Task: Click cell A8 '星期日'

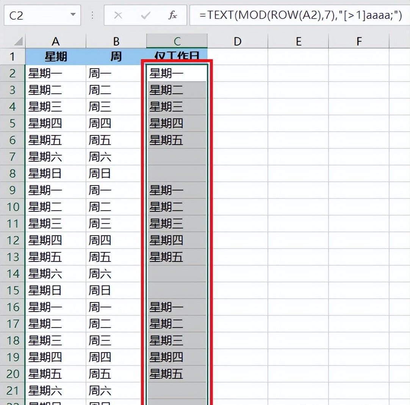Action: [56, 173]
